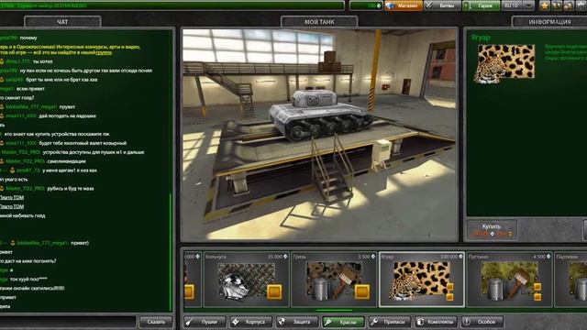Click the second Плато TDM battle link
The height and width of the screenshot is (330, 587).
[12, 206]
